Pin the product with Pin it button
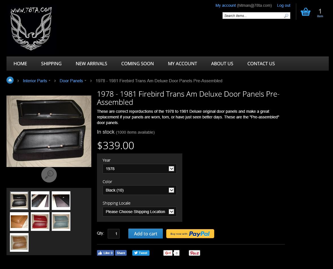 point(194,253)
